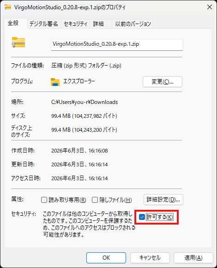The image size is (217, 268).
Task: Open the 以前のバージョン tab
Action: (x=133, y=24)
